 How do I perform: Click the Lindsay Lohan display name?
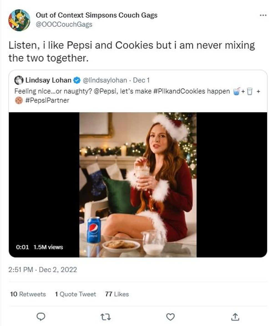48,80
